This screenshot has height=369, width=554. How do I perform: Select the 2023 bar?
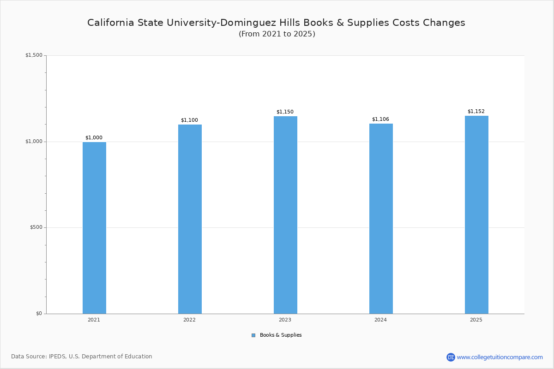pos(285,215)
